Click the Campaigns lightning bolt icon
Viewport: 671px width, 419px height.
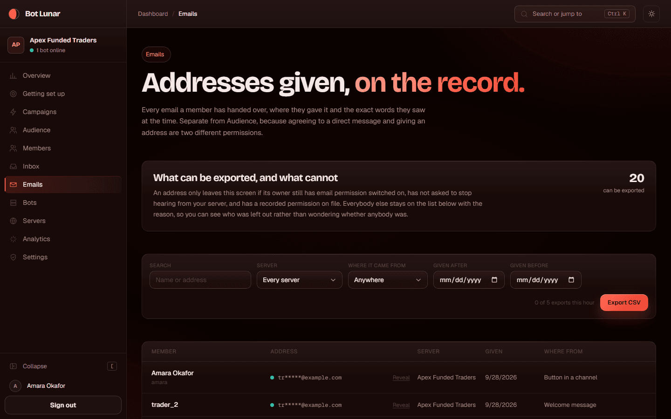click(x=13, y=112)
